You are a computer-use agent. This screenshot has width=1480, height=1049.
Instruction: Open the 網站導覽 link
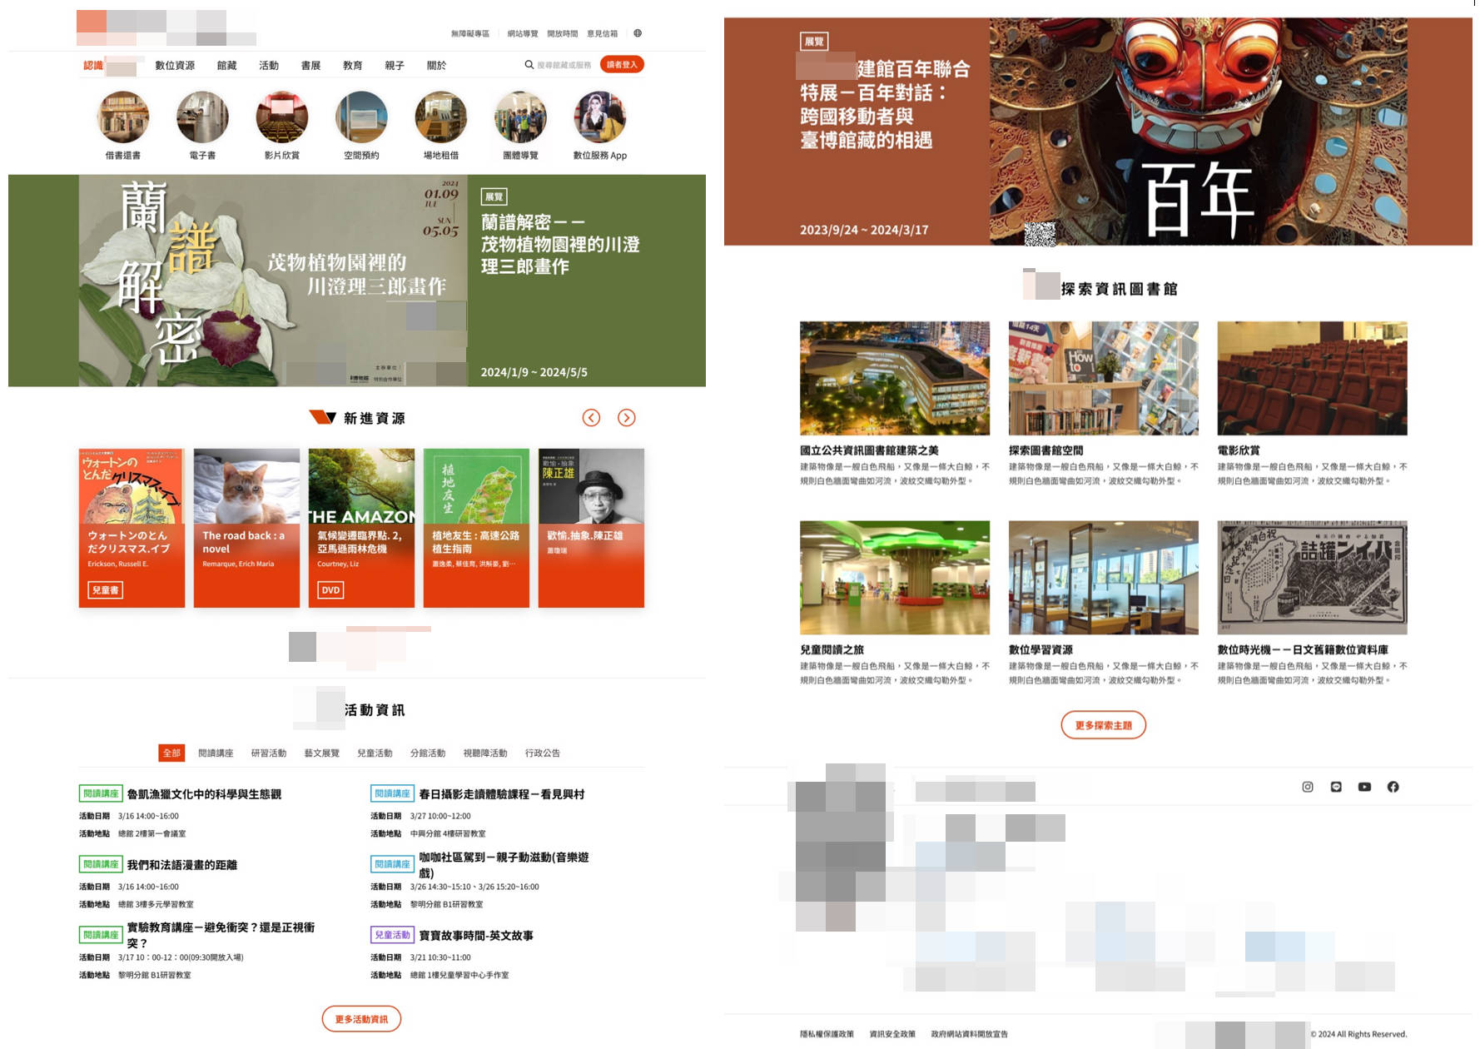pyautogui.click(x=523, y=33)
